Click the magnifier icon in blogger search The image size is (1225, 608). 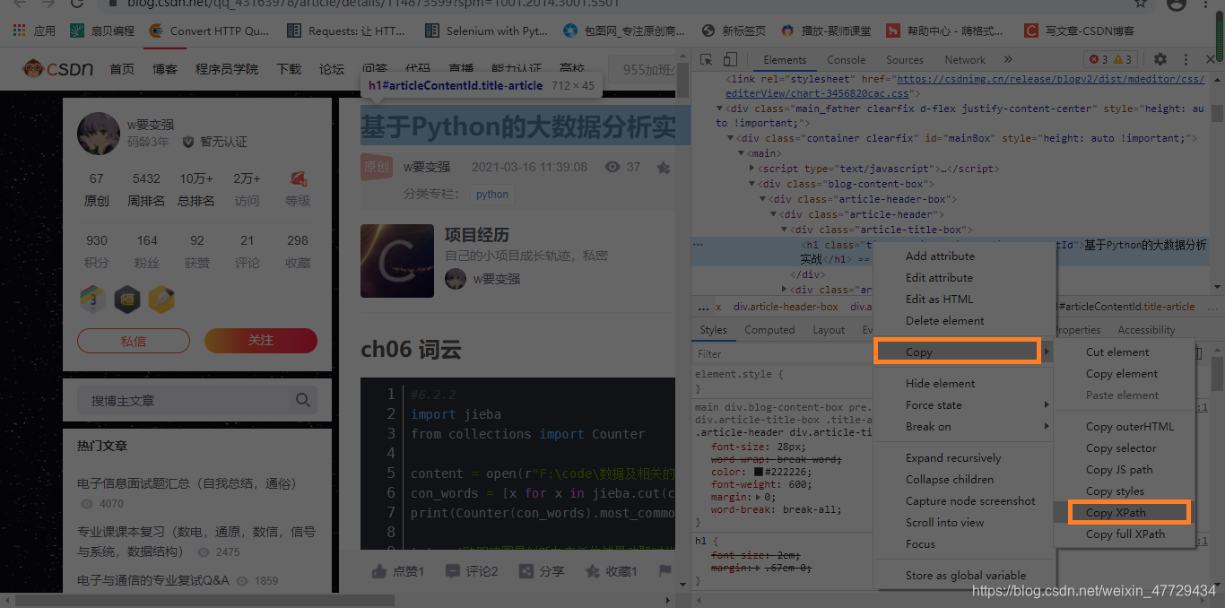point(303,400)
